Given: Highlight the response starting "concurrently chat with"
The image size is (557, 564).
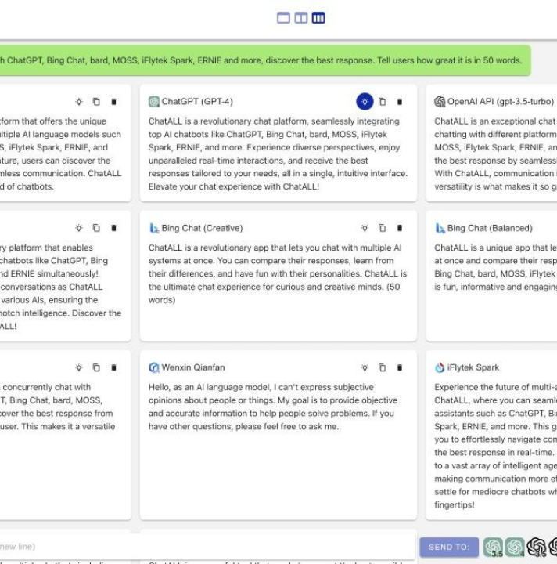Looking at the screenshot, I should click(79, 367).
